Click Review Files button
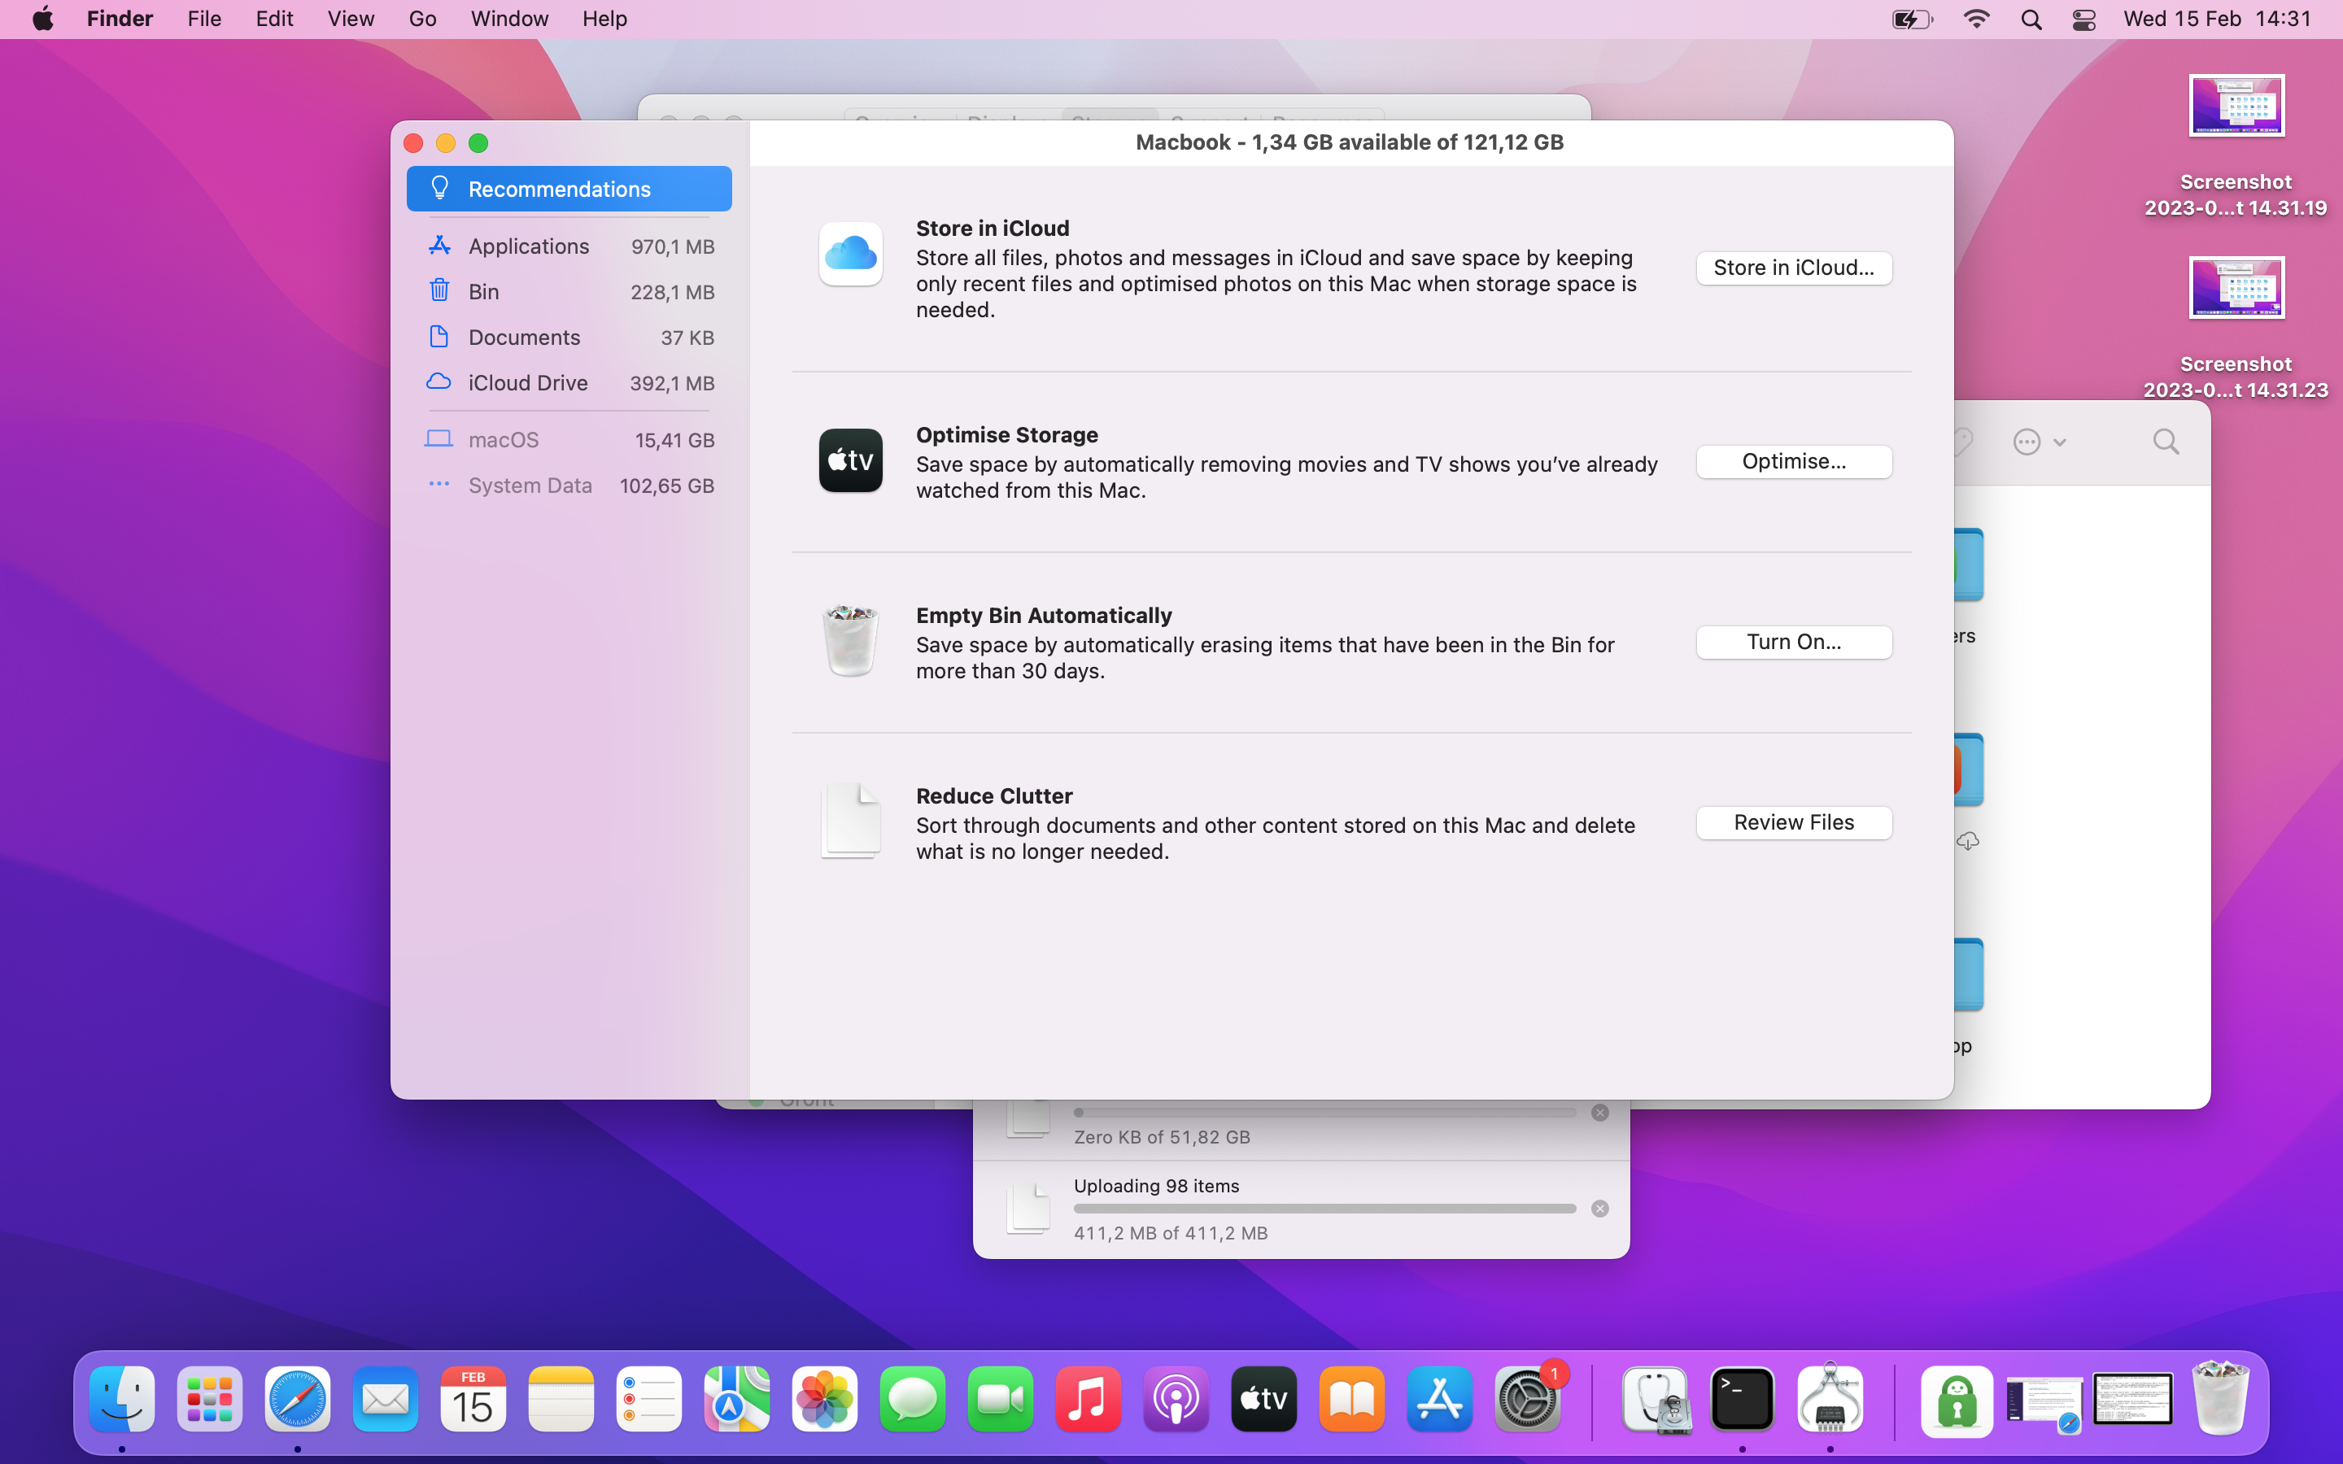The height and width of the screenshot is (1464, 2343). click(x=1793, y=822)
